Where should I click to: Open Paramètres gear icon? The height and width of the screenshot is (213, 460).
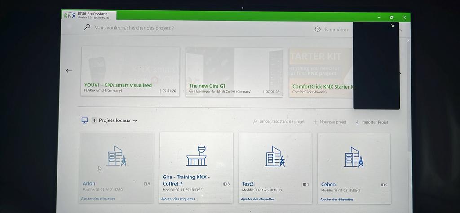pos(318,29)
